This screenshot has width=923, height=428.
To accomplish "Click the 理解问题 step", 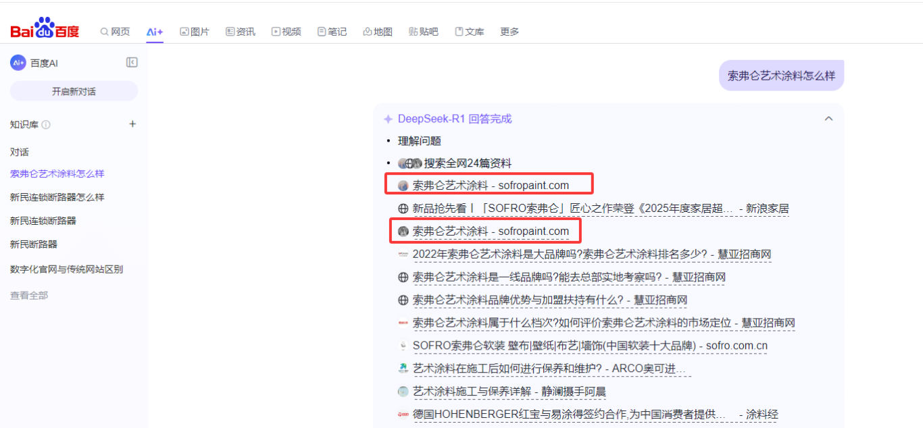I will coord(420,140).
